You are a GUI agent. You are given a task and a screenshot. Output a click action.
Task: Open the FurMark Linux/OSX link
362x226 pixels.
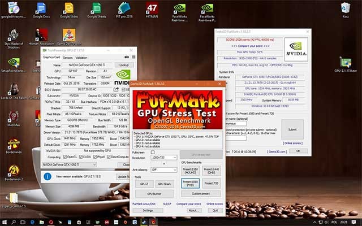coord(144,204)
